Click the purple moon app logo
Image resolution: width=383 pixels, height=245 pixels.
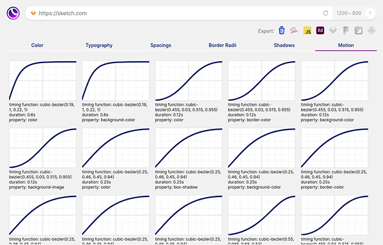click(x=13, y=13)
